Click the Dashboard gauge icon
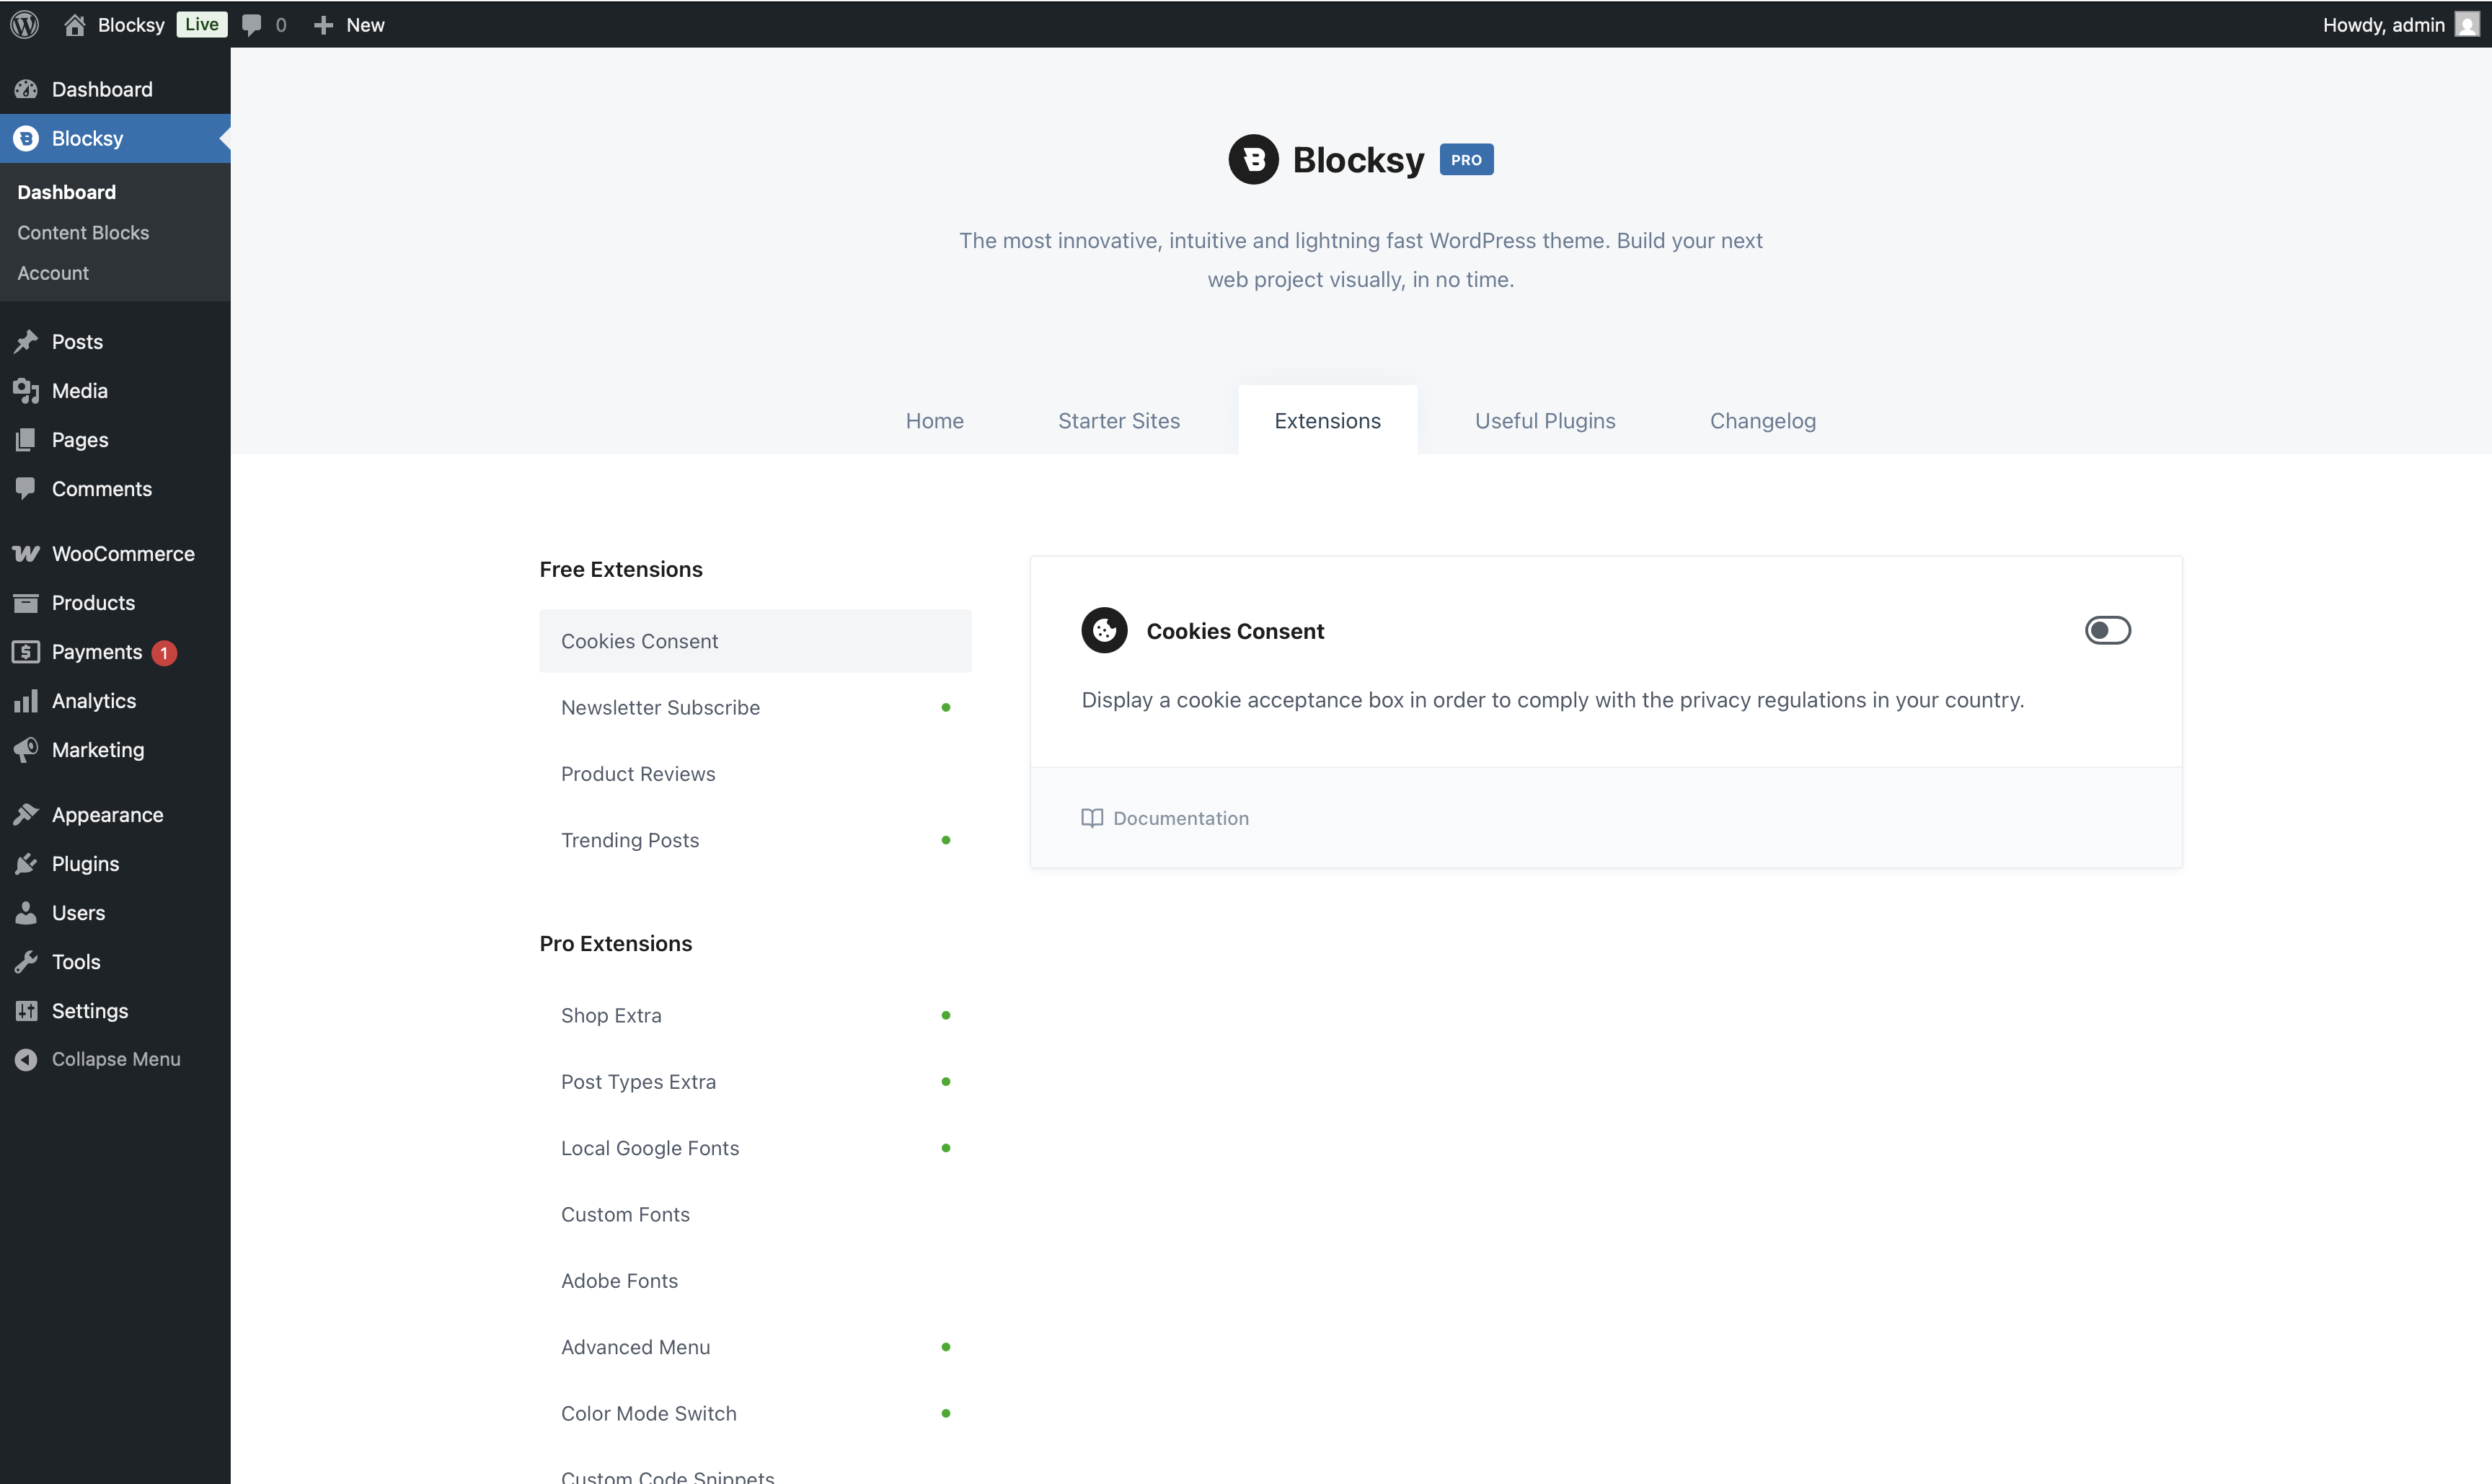 26,89
